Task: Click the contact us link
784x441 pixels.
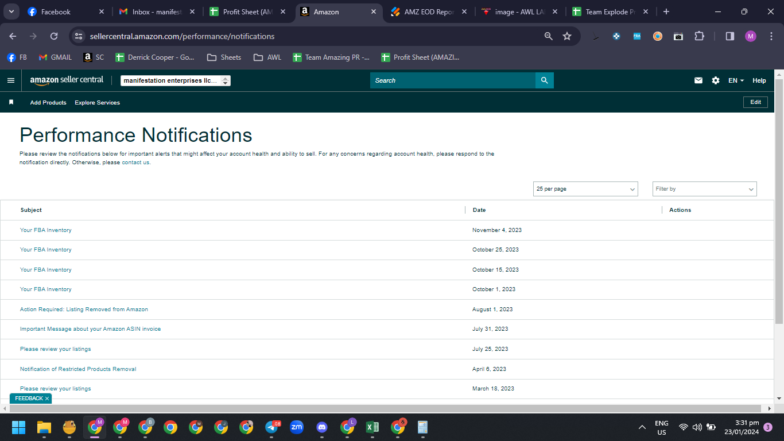Action: coord(135,163)
